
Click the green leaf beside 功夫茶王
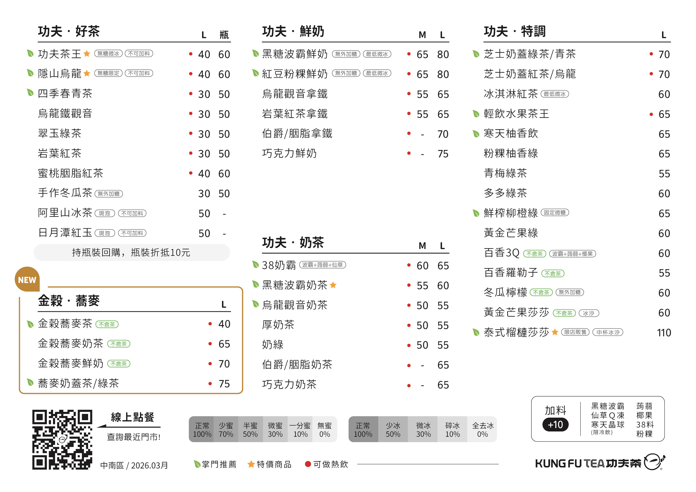[x=30, y=54]
